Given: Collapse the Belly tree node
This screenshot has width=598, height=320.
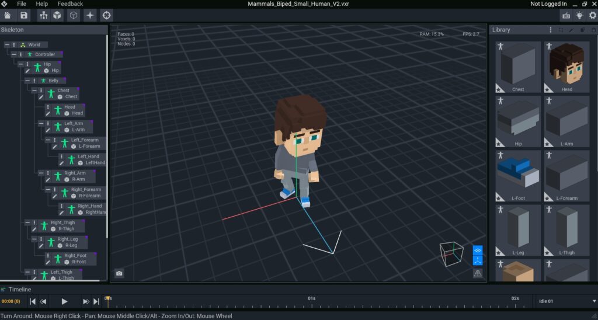Looking at the screenshot, I should (27, 81).
